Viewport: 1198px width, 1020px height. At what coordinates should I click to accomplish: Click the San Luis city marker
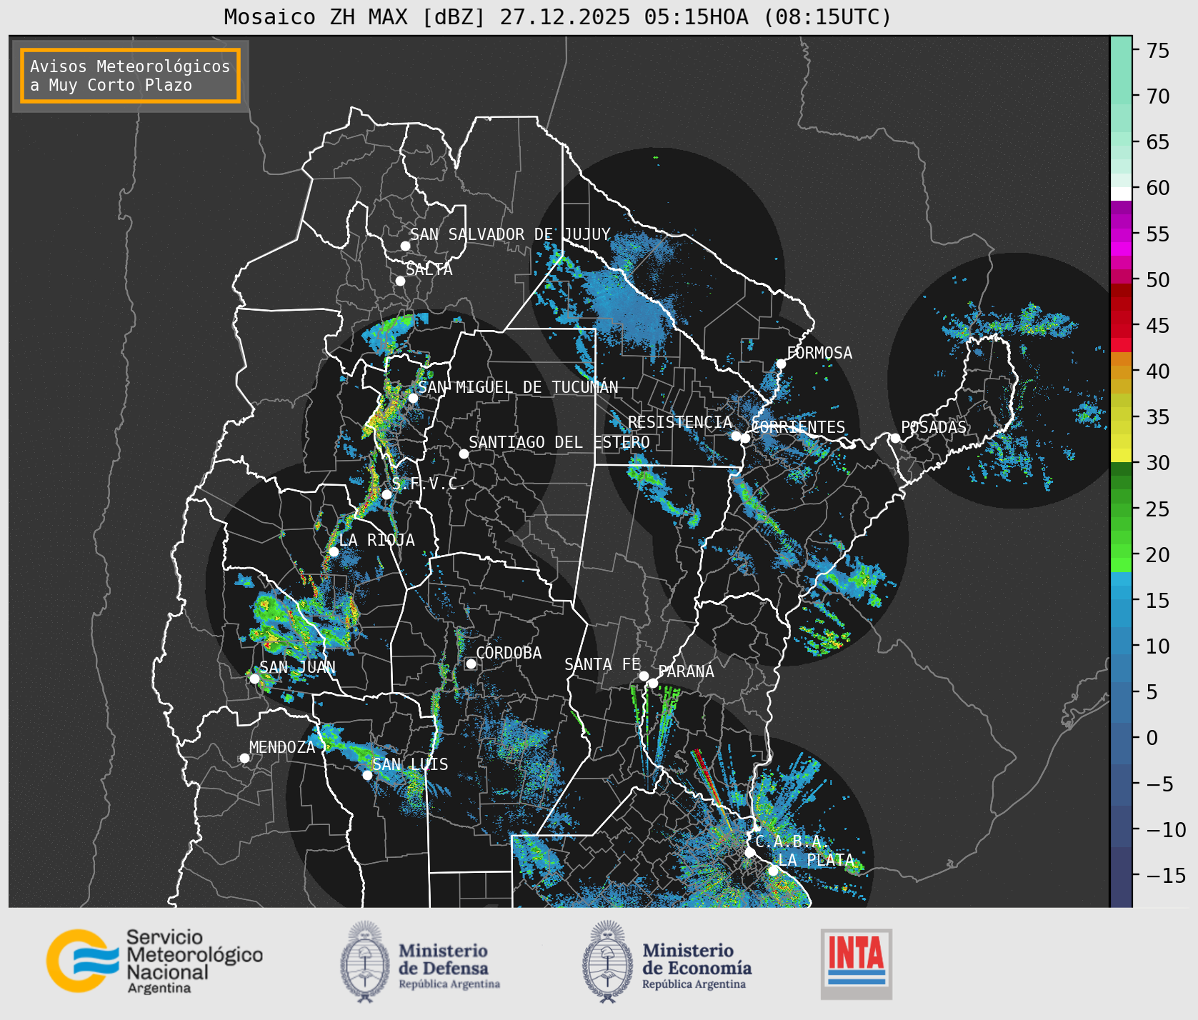point(367,775)
